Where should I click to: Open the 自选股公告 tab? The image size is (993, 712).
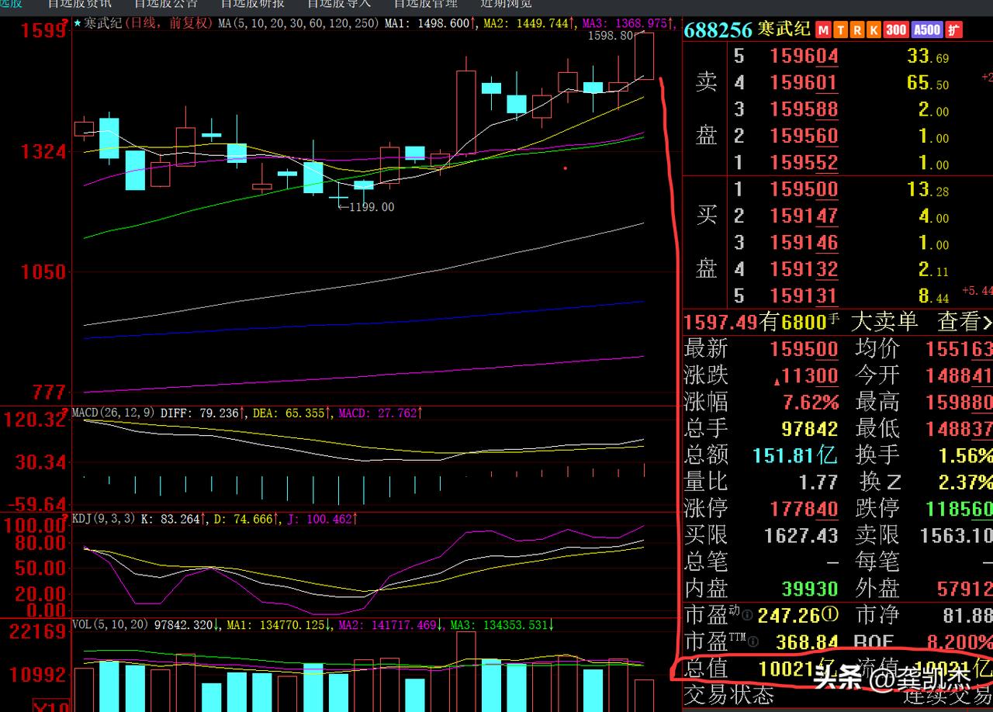coord(165,3)
